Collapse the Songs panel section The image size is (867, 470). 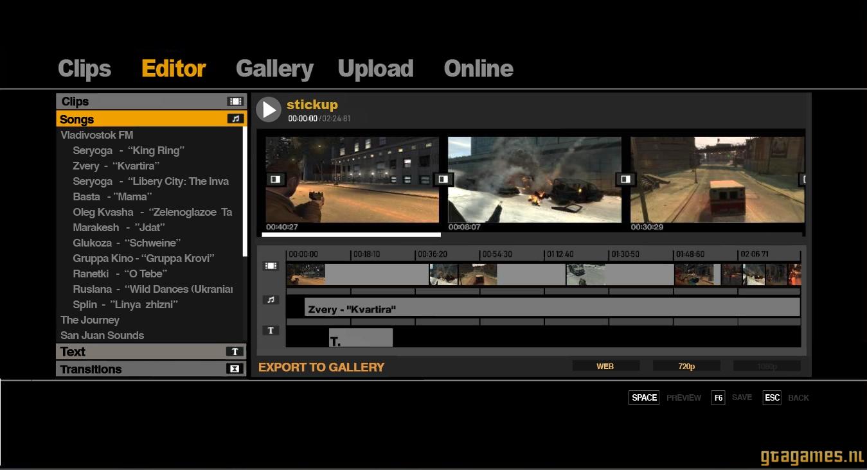[x=152, y=119]
